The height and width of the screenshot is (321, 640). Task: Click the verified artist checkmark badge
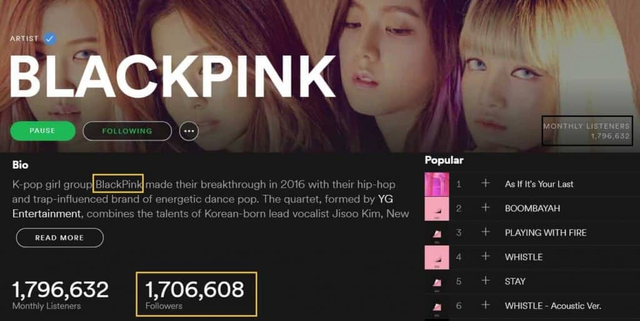point(50,38)
